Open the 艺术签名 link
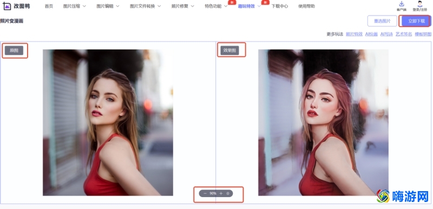This screenshot has width=433, height=209. (x=404, y=34)
